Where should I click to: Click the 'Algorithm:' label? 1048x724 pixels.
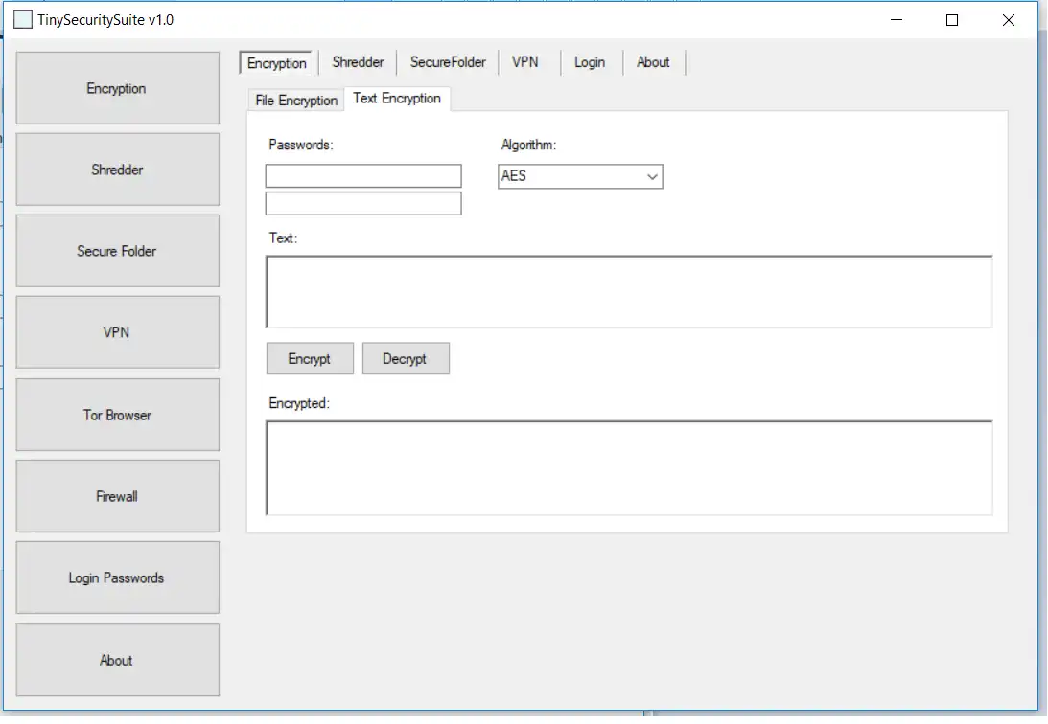coord(528,145)
